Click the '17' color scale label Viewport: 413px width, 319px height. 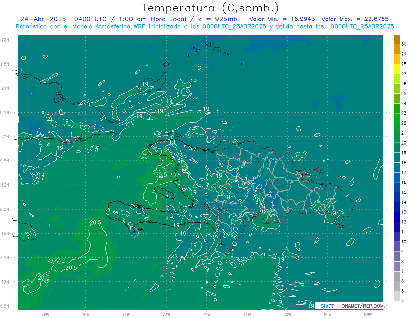pyautogui.click(x=404, y=172)
